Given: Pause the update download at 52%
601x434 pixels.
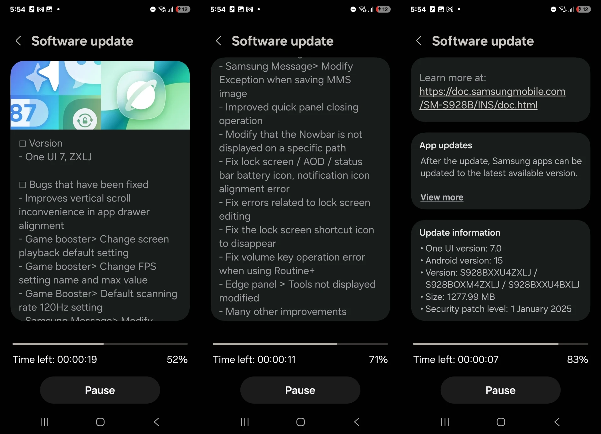Looking at the screenshot, I should click(100, 390).
